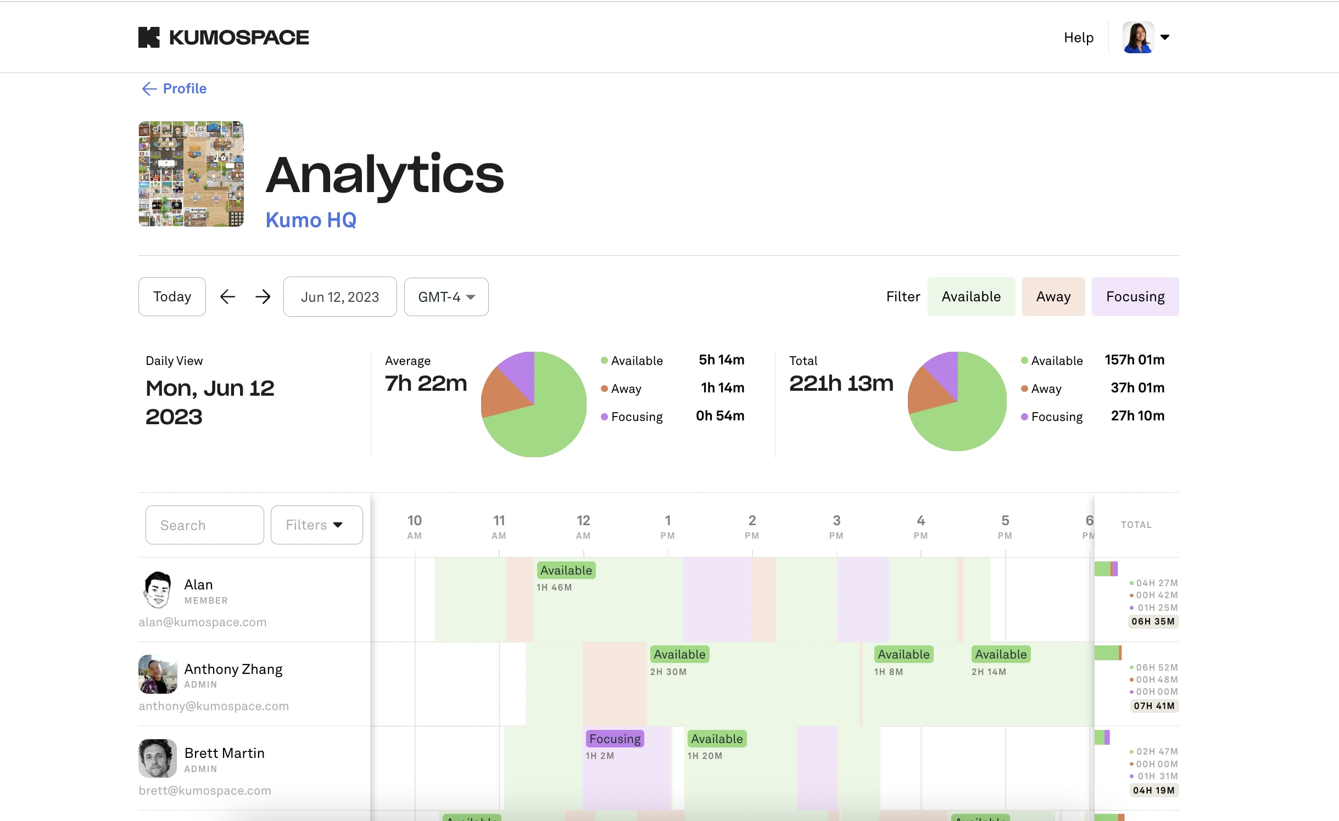
Task: Toggle the Away filter
Action: point(1053,296)
